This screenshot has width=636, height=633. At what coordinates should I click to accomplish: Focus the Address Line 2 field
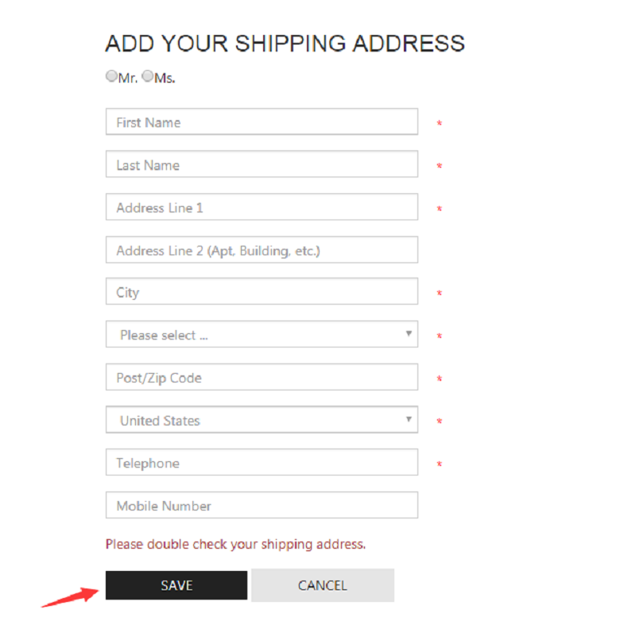(262, 250)
